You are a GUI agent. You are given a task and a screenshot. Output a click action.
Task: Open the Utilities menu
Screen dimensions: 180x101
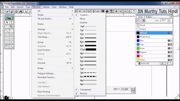(x=46, y=7)
